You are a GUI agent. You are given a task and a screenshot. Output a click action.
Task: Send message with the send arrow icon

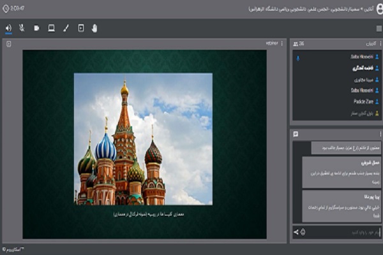(296, 232)
